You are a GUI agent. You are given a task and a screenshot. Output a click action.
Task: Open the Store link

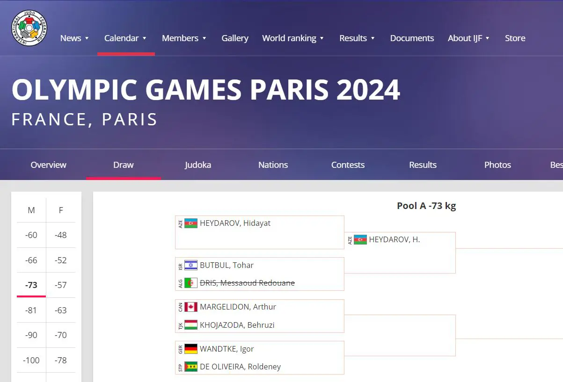coord(515,38)
